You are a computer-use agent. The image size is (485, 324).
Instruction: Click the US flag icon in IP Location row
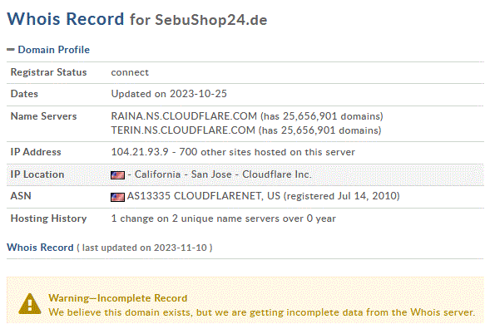[117, 175]
